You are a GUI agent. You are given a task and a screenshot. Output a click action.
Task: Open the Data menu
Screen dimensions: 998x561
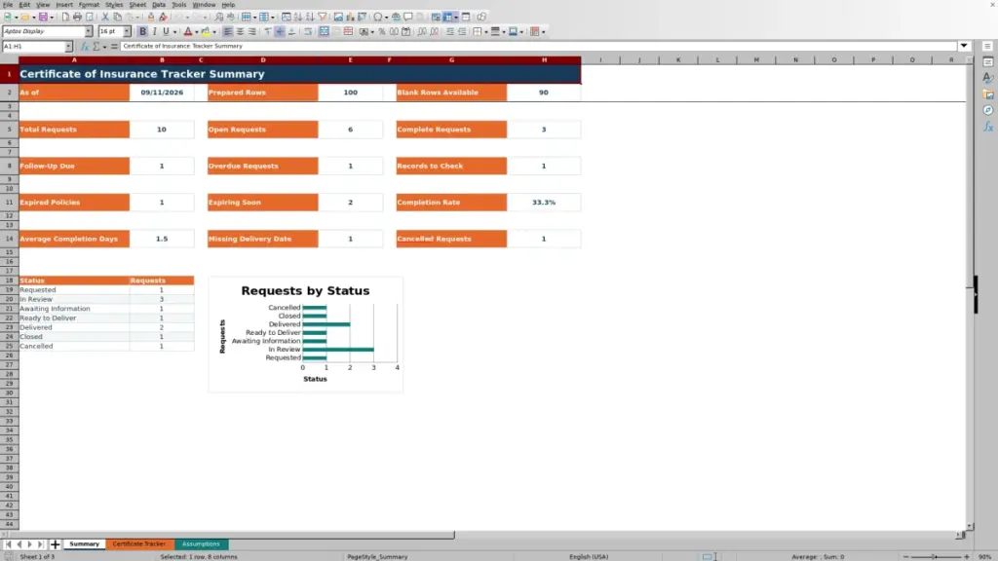coord(159,5)
